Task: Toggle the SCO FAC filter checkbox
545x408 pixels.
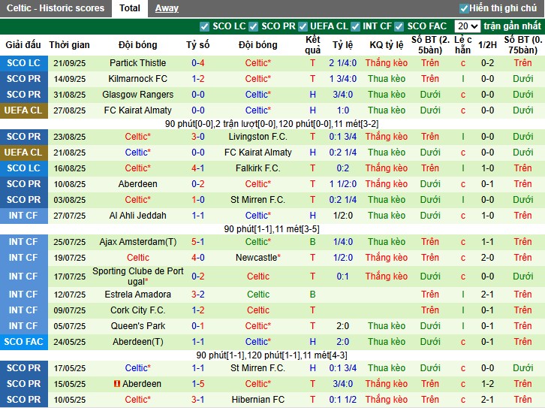Action: (x=399, y=26)
